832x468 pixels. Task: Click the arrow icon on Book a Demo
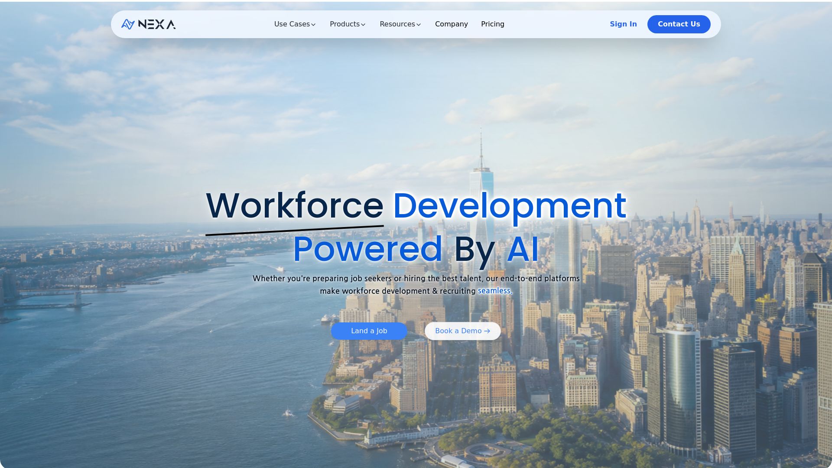(x=487, y=331)
